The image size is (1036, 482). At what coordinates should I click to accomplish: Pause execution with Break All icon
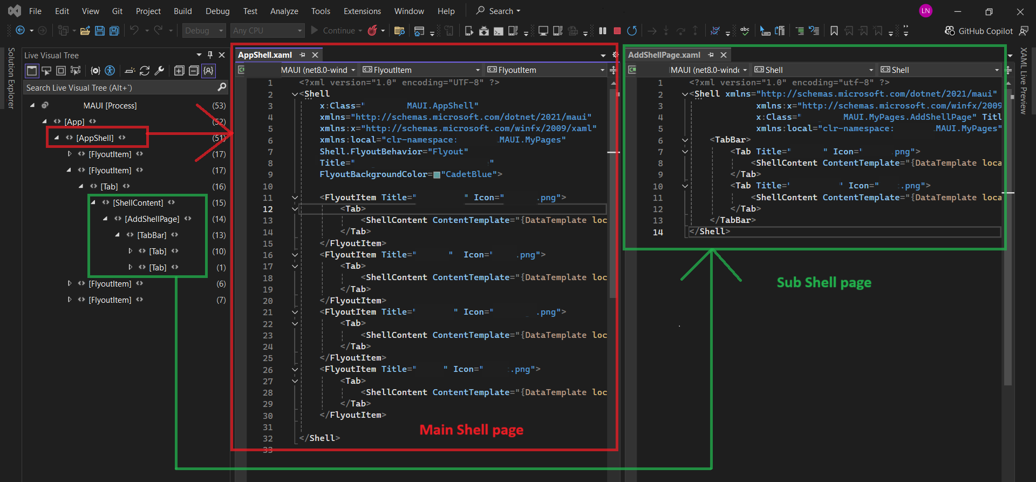click(x=603, y=31)
